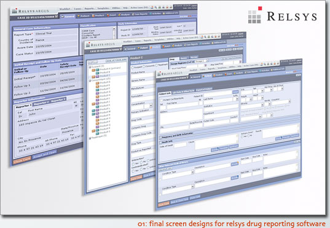The image size is (330, 228).
Task: Click Accept and Open button
Action: point(45,154)
